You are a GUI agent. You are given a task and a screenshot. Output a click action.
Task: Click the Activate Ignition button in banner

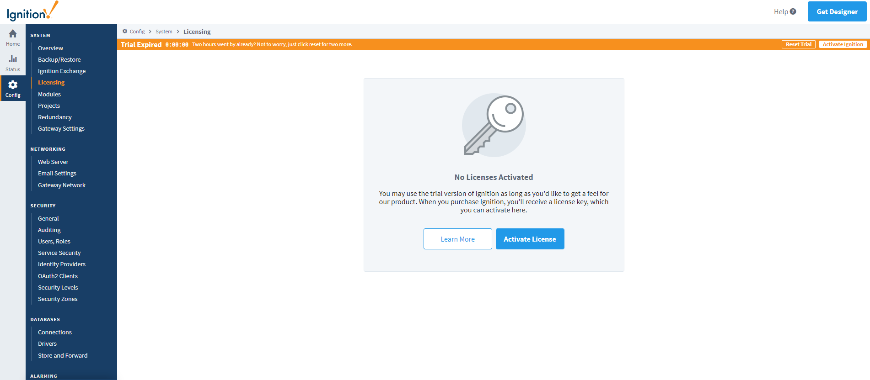(843, 44)
